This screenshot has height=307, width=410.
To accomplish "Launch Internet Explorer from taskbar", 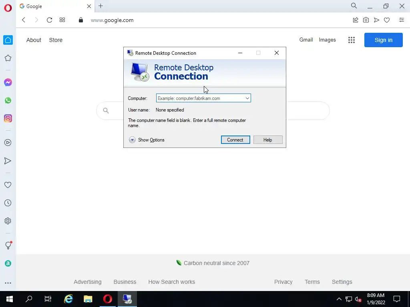I will click(68, 299).
